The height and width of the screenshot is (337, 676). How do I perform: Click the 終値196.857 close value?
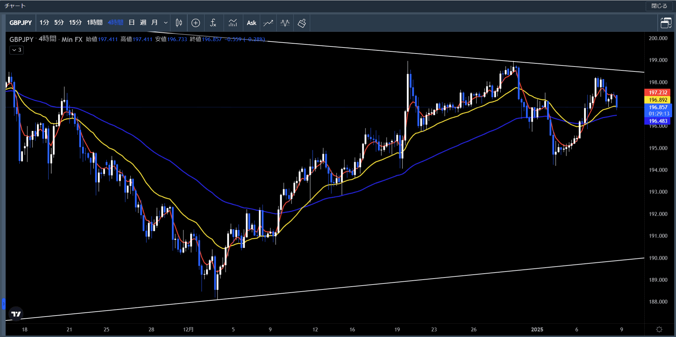click(206, 39)
